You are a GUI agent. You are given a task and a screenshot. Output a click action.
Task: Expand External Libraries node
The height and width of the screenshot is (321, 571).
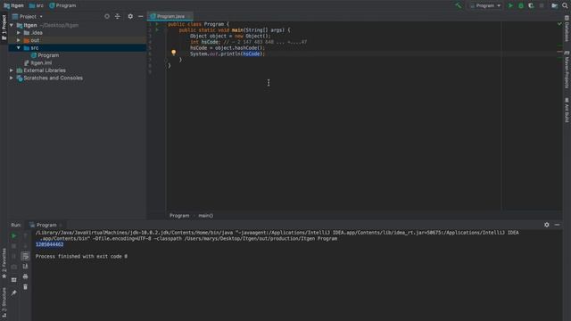tap(12, 70)
